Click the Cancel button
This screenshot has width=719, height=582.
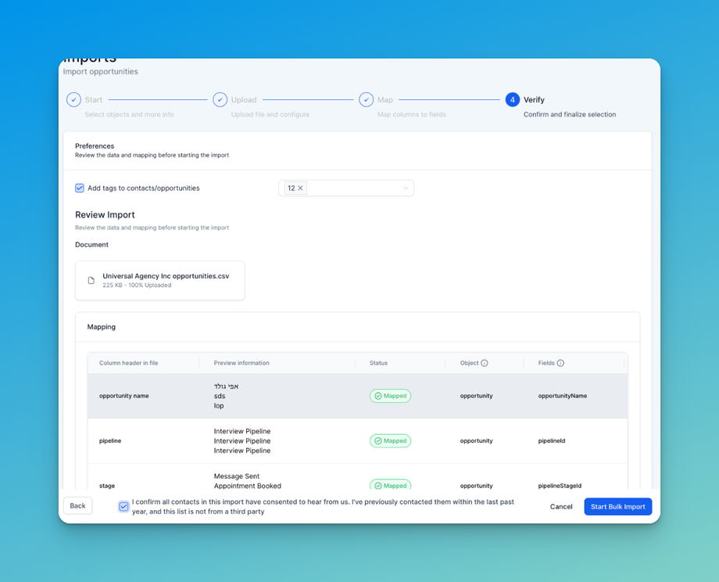pyautogui.click(x=561, y=507)
